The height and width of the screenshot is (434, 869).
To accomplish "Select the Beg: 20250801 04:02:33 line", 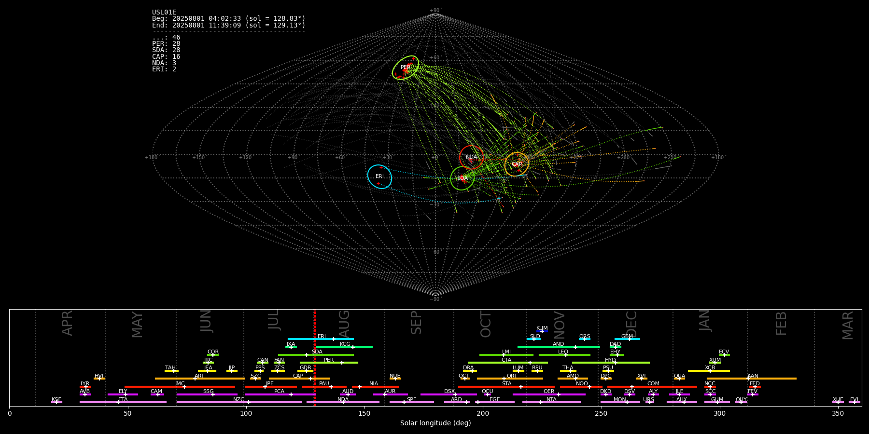I will [229, 19].
